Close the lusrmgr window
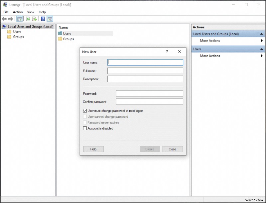Screen dimensions: 266x203 [259, 5]
